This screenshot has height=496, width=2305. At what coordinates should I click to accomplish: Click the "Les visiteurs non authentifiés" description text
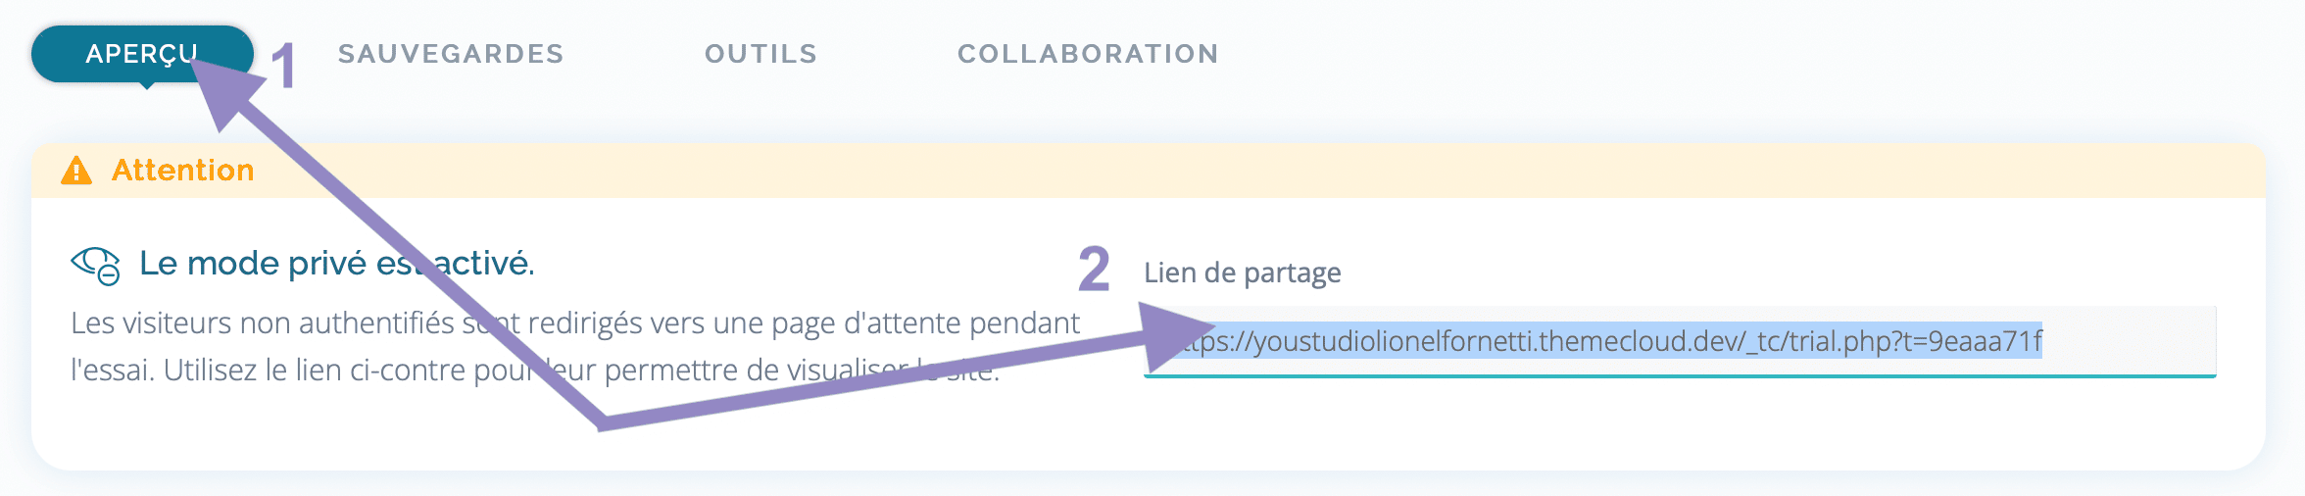(575, 346)
